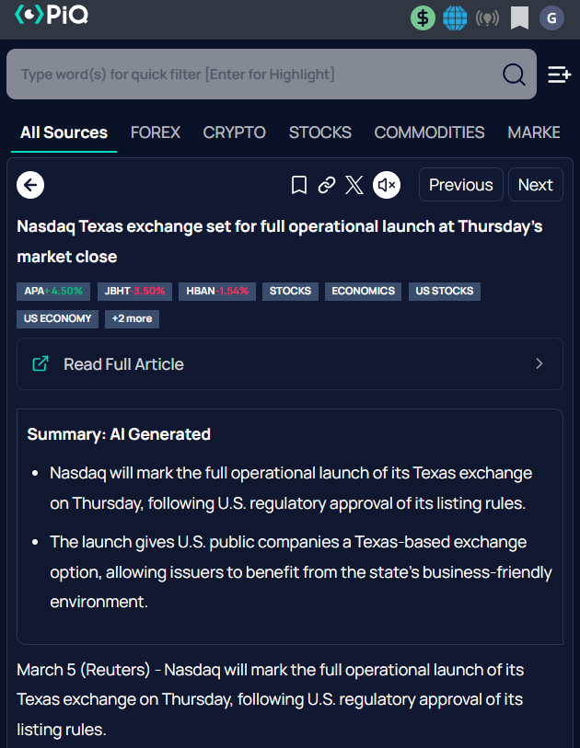Go to the Previous article
Viewport: 580px width, 748px height.
click(x=460, y=185)
